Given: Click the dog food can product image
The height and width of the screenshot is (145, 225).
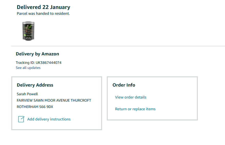Looking at the screenshot, I should (28, 31).
